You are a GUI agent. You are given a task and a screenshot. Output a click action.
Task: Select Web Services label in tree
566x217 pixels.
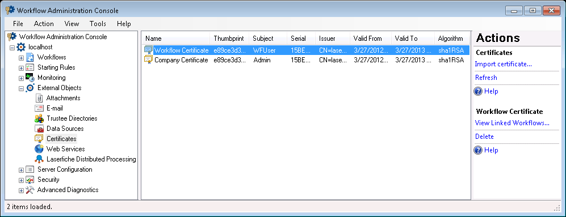(x=66, y=149)
